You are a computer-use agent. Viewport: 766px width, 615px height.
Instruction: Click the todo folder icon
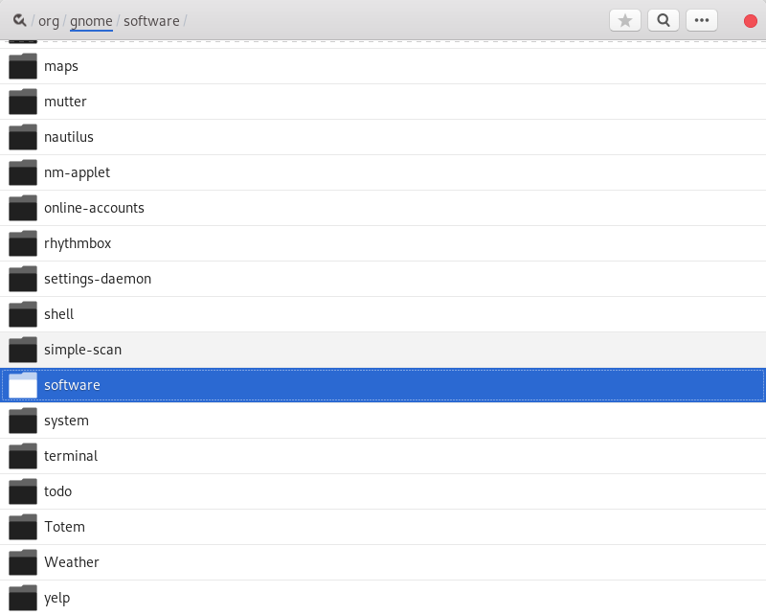[23, 491]
